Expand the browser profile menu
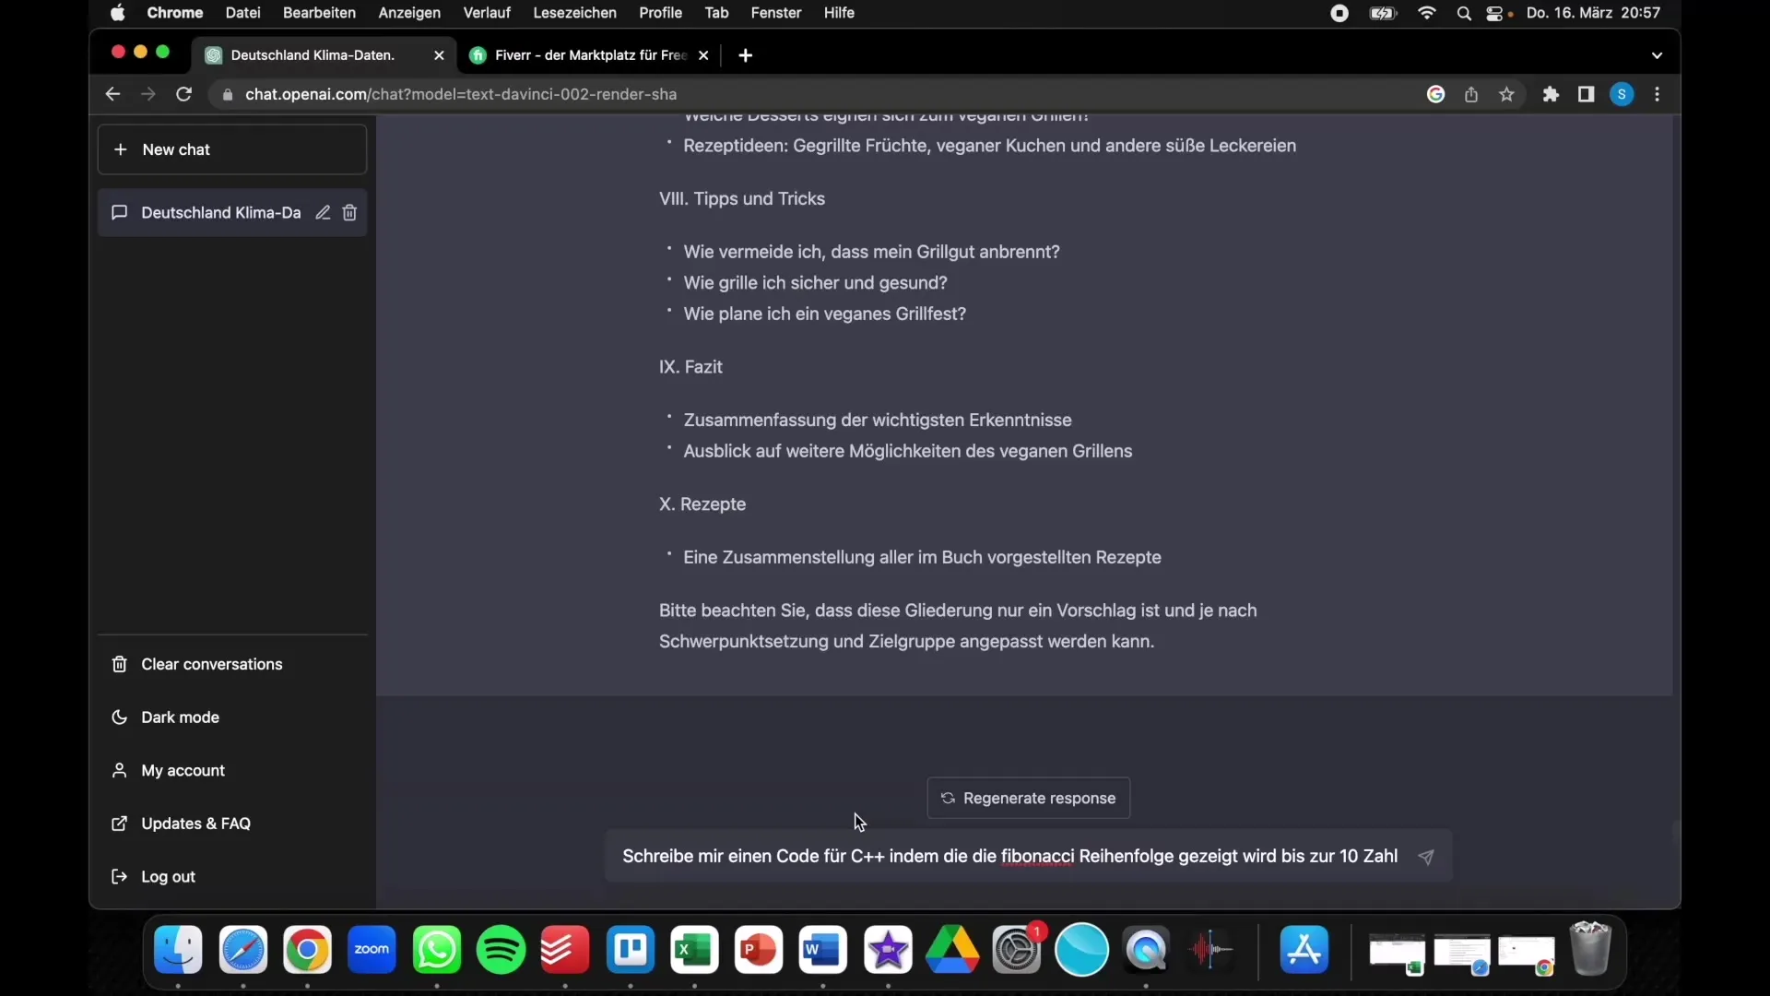This screenshot has height=996, width=1770. coord(1622,94)
